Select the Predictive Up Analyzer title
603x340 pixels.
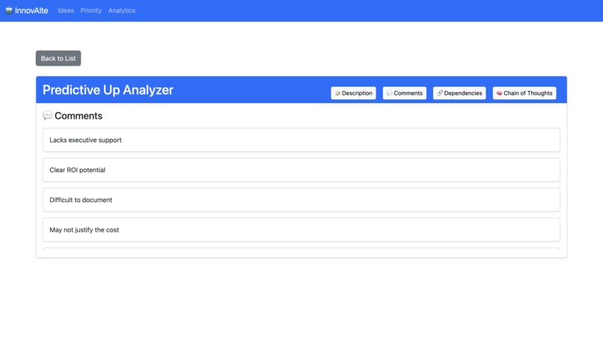click(x=108, y=90)
